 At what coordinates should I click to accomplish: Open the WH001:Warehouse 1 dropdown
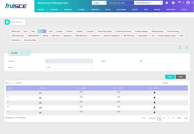(x=148, y=3)
